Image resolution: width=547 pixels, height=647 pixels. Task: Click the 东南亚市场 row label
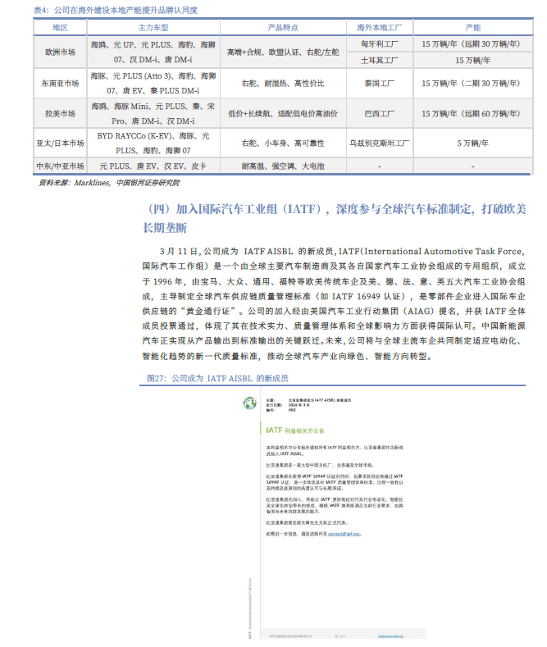click(60, 84)
